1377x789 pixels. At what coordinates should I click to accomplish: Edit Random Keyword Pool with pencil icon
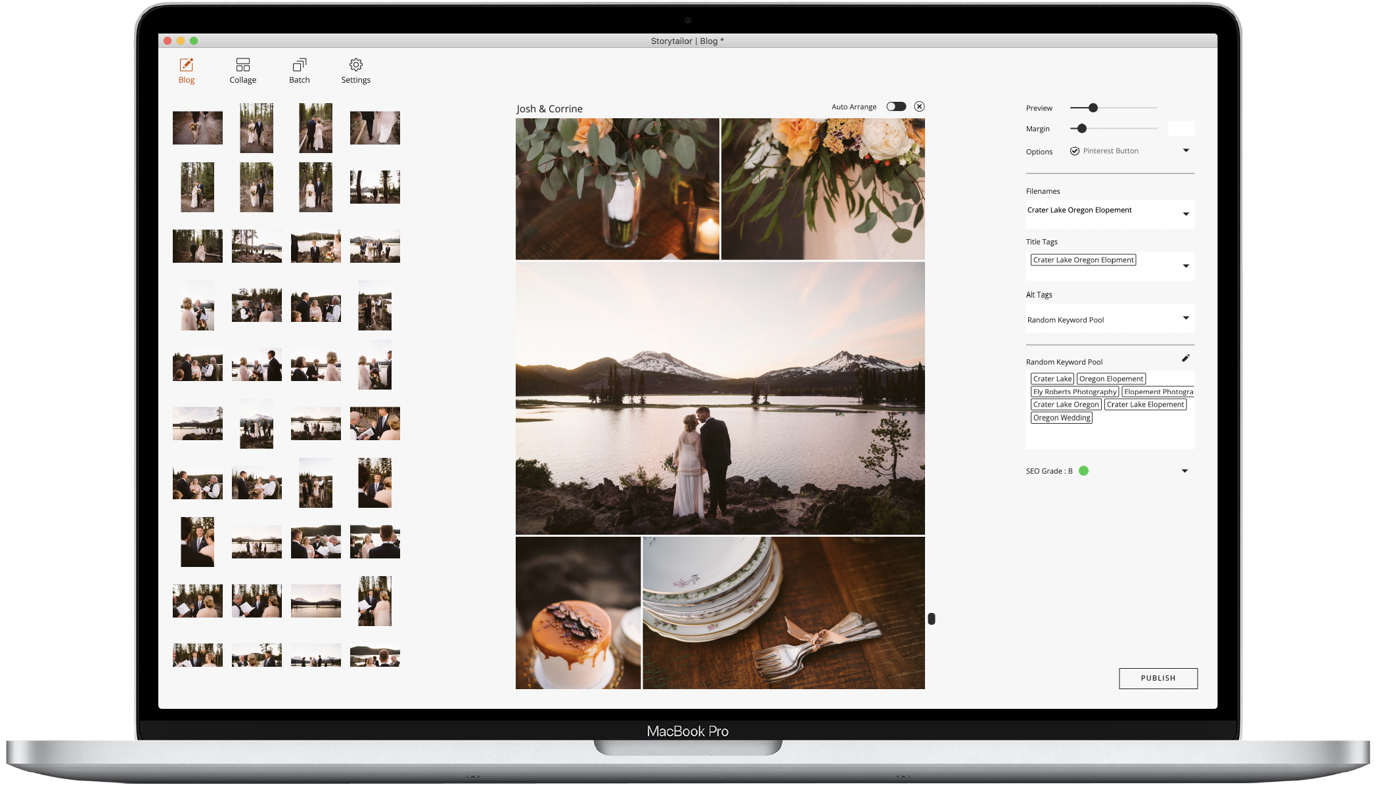1186,359
